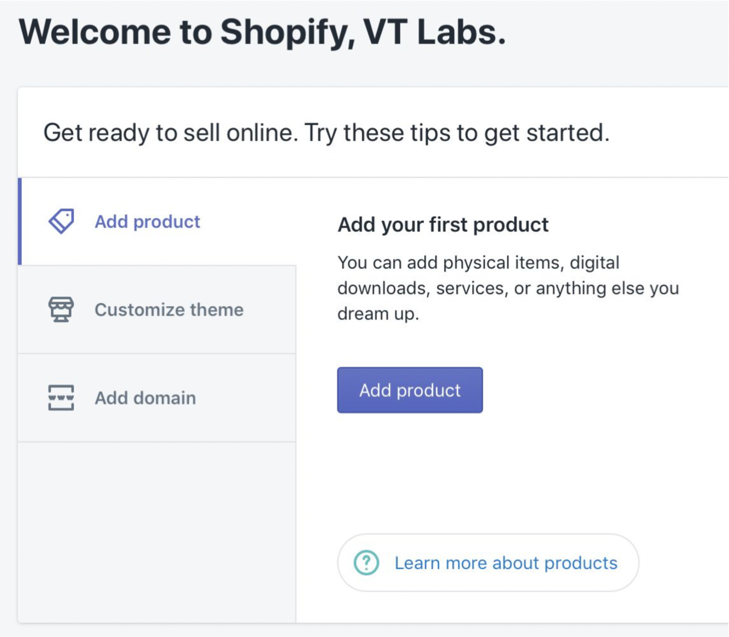
Task: Click the storefront icon next to Customize theme
Action: (61, 310)
